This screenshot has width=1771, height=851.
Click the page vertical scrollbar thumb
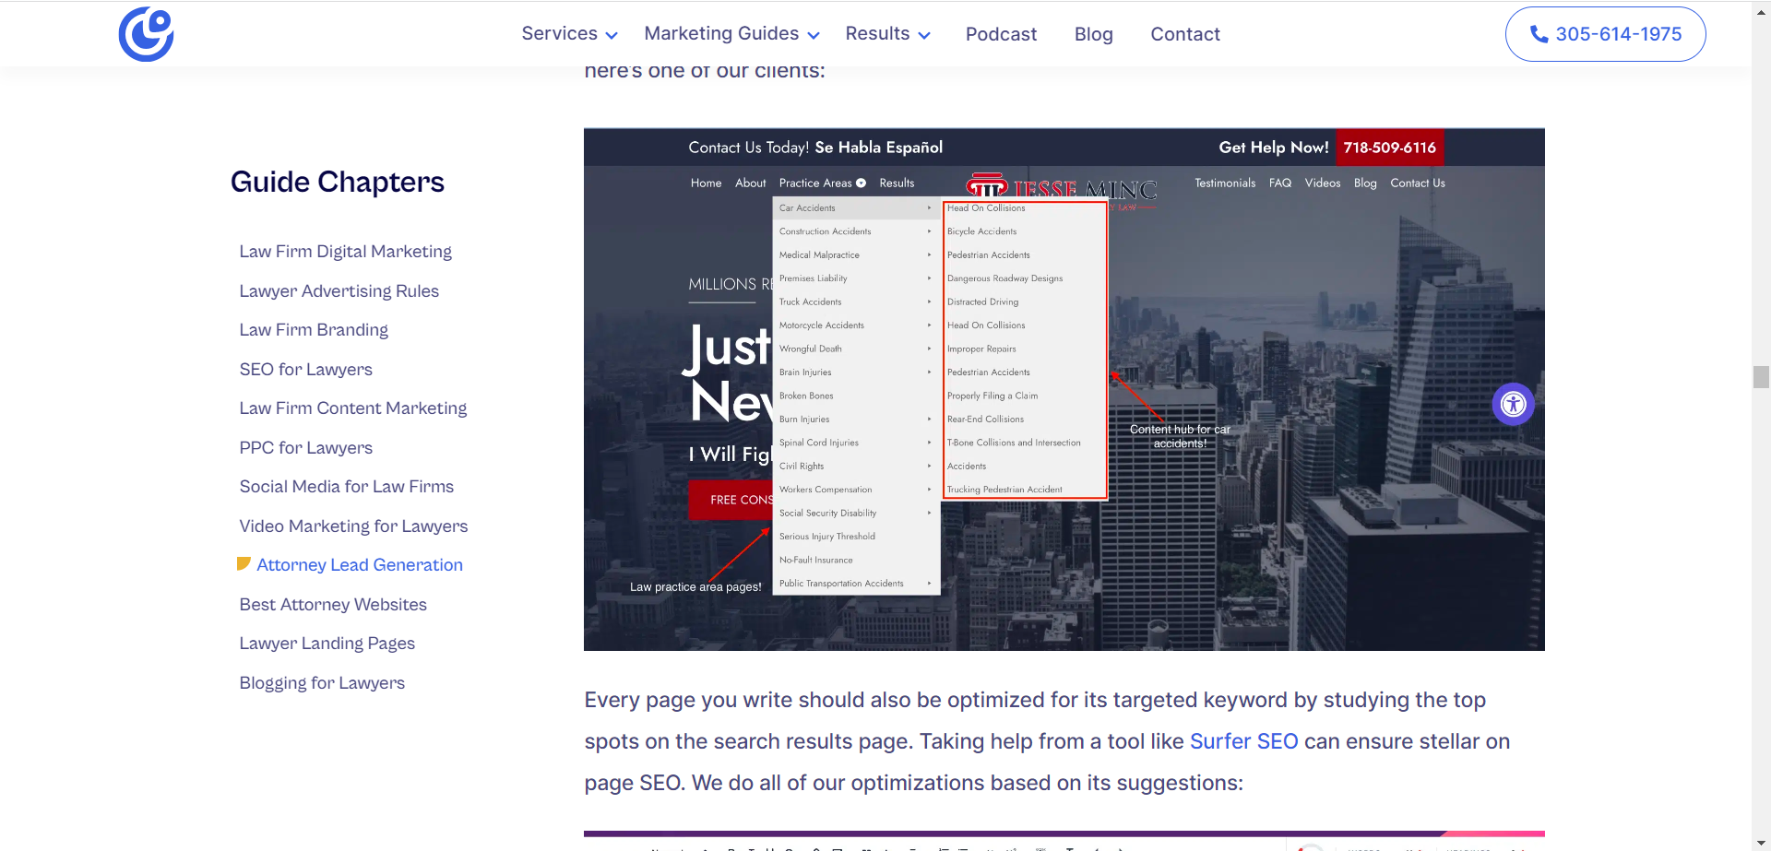[x=1761, y=377]
